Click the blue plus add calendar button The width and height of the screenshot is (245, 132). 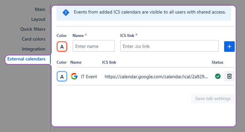pos(229,47)
